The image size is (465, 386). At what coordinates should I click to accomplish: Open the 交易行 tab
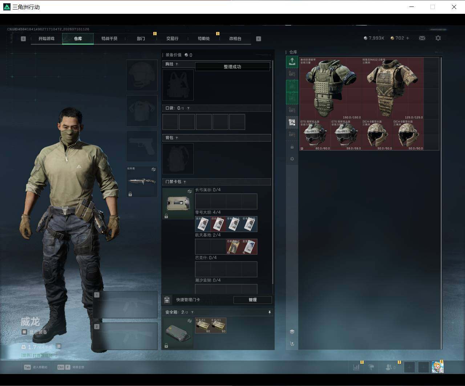pos(172,38)
